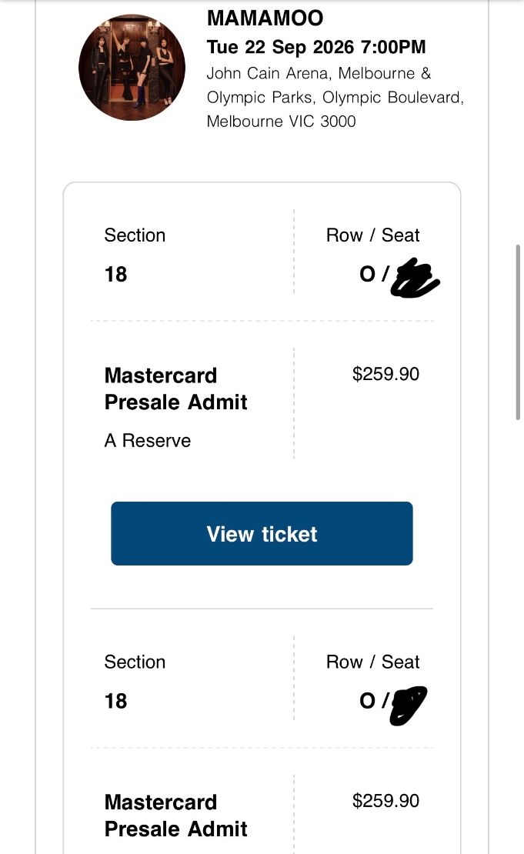Screen dimensions: 524x854
Task: Click the John Cain Arena venue address
Action: click(x=335, y=97)
